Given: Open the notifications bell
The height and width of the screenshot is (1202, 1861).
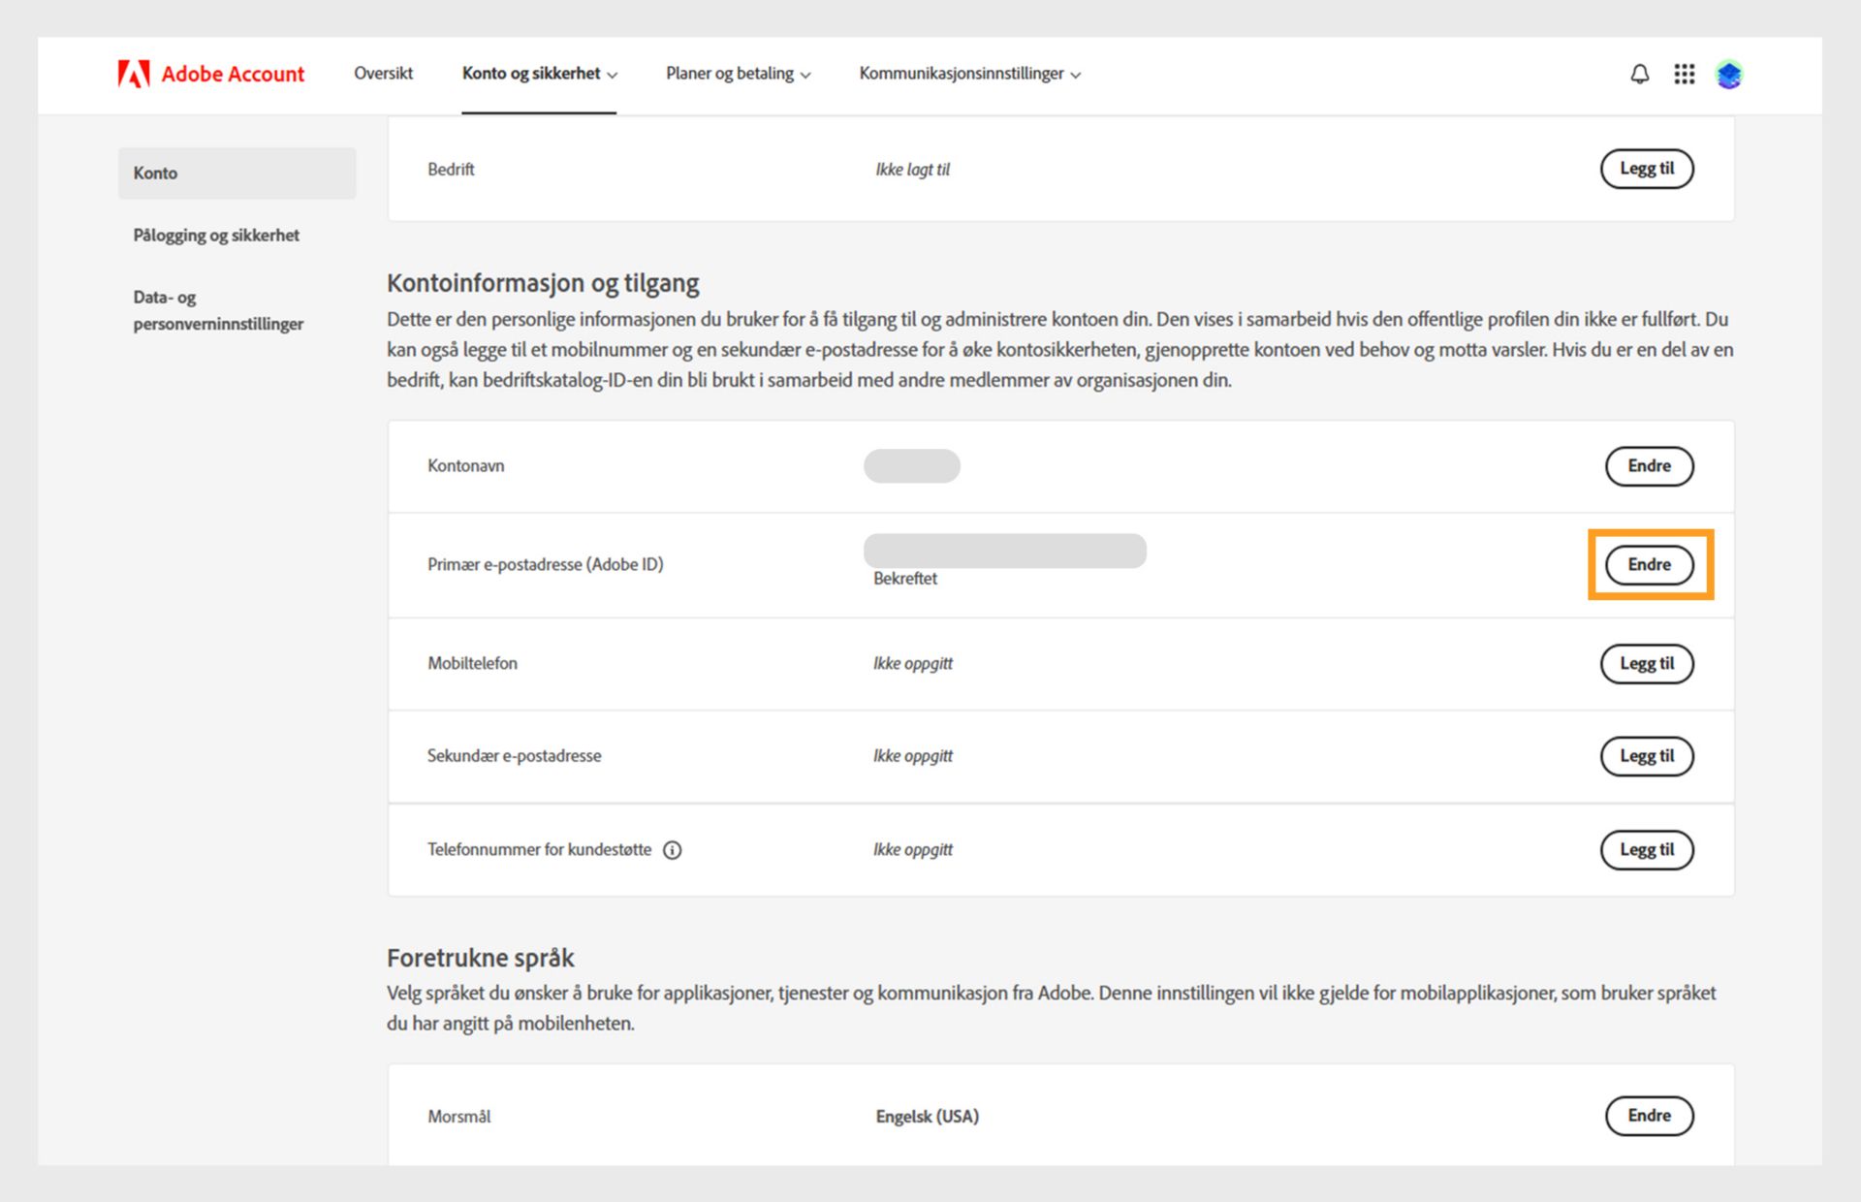Looking at the screenshot, I should (x=1639, y=74).
